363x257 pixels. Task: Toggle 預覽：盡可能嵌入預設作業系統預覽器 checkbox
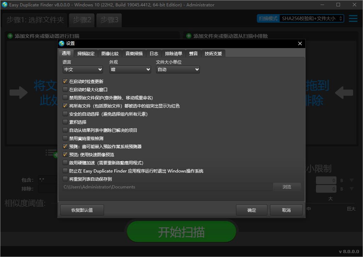65,146
